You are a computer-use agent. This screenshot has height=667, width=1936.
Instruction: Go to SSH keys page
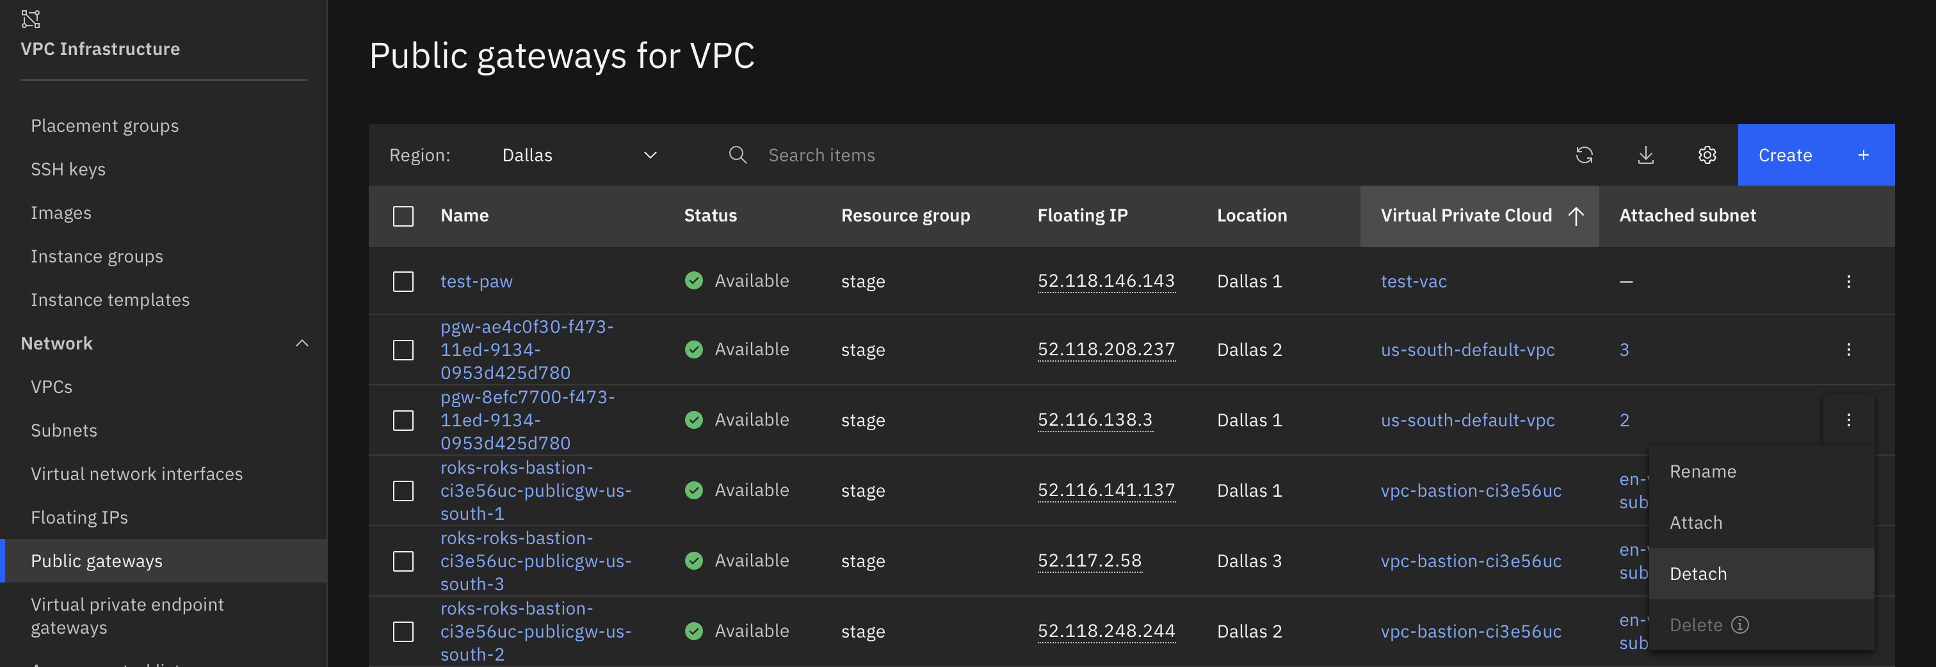(x=68, y=169)
